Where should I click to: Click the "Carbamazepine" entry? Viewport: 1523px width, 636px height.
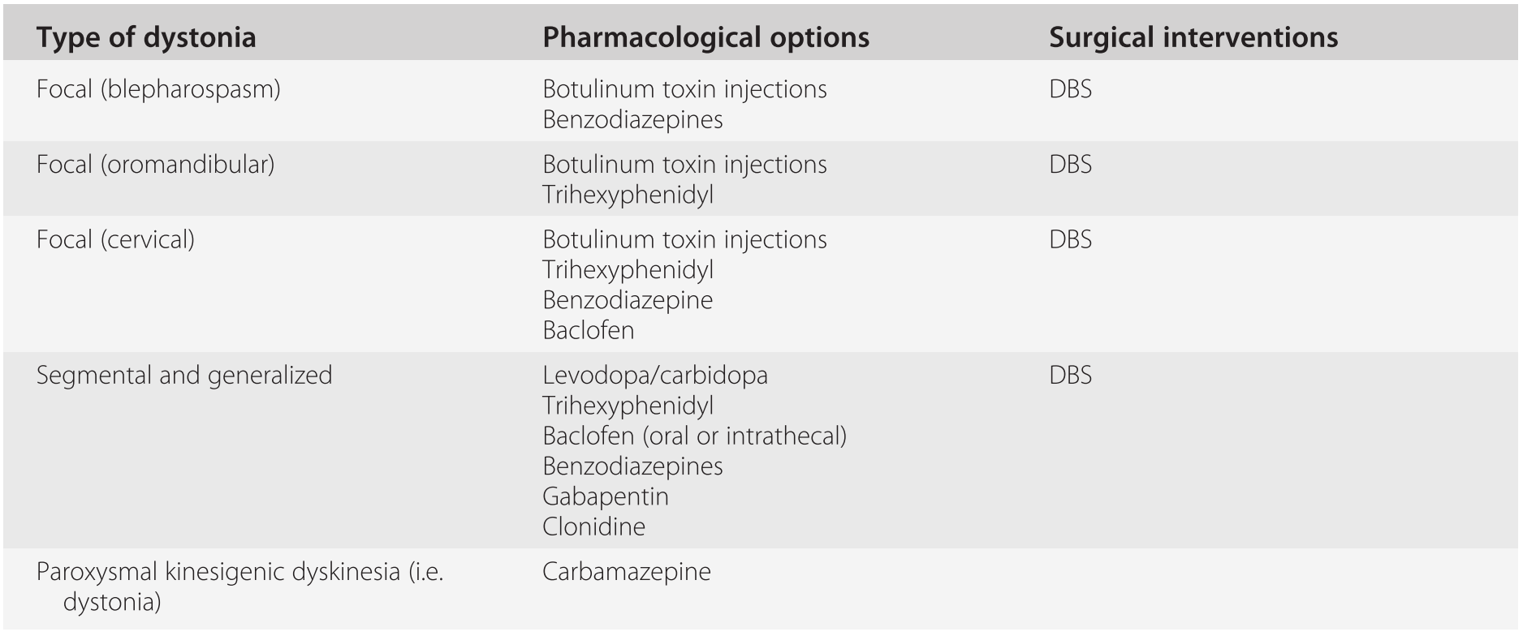[626, 572]
